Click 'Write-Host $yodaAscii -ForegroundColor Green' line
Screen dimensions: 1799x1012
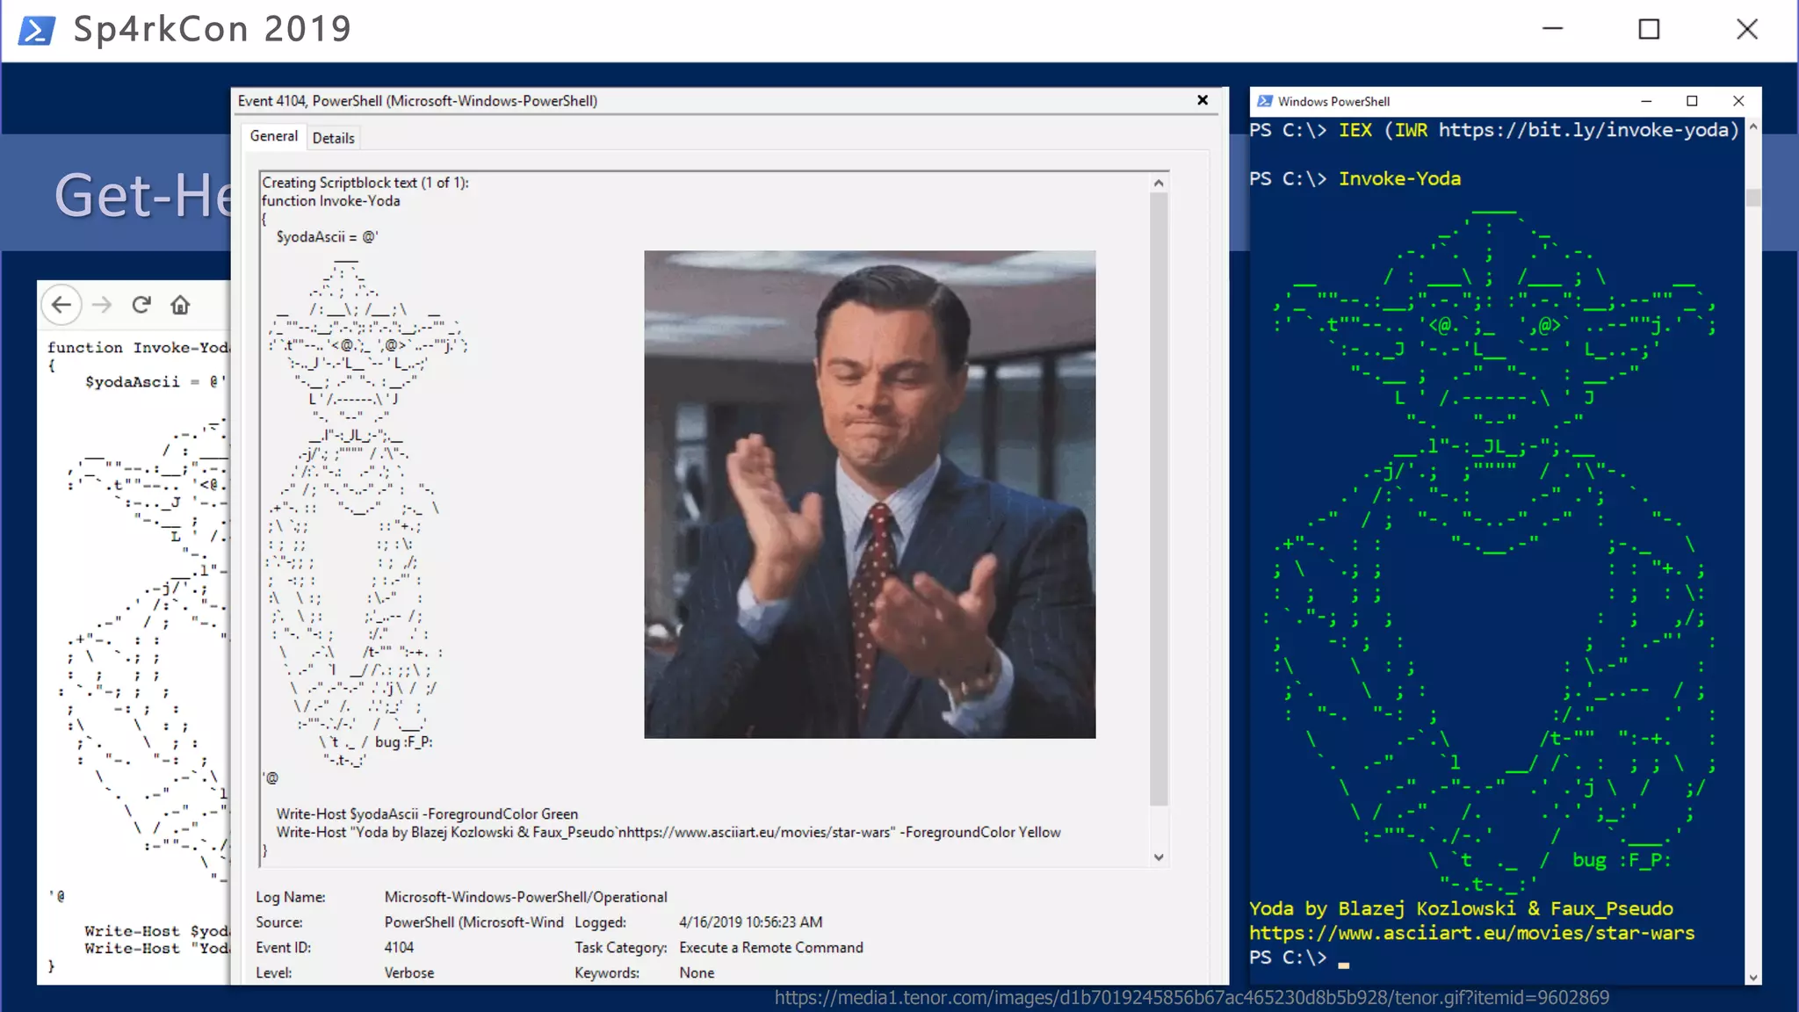pos(427,814)
